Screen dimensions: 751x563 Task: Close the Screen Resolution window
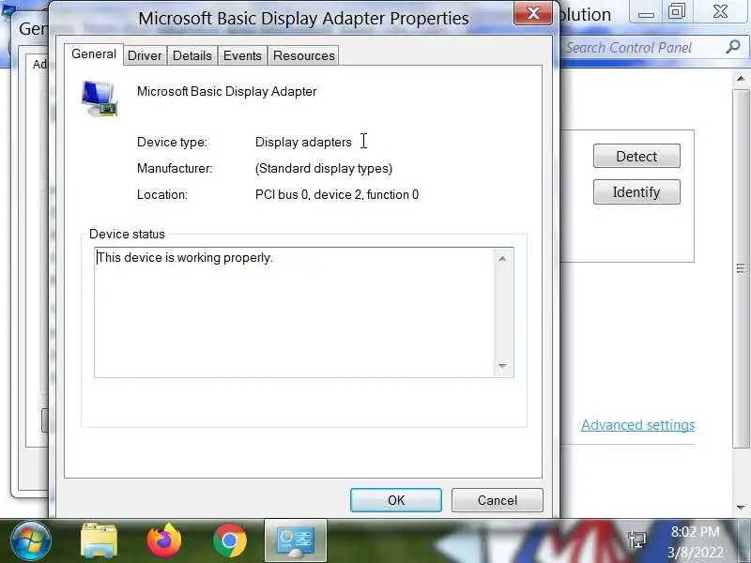click(720, 11)
